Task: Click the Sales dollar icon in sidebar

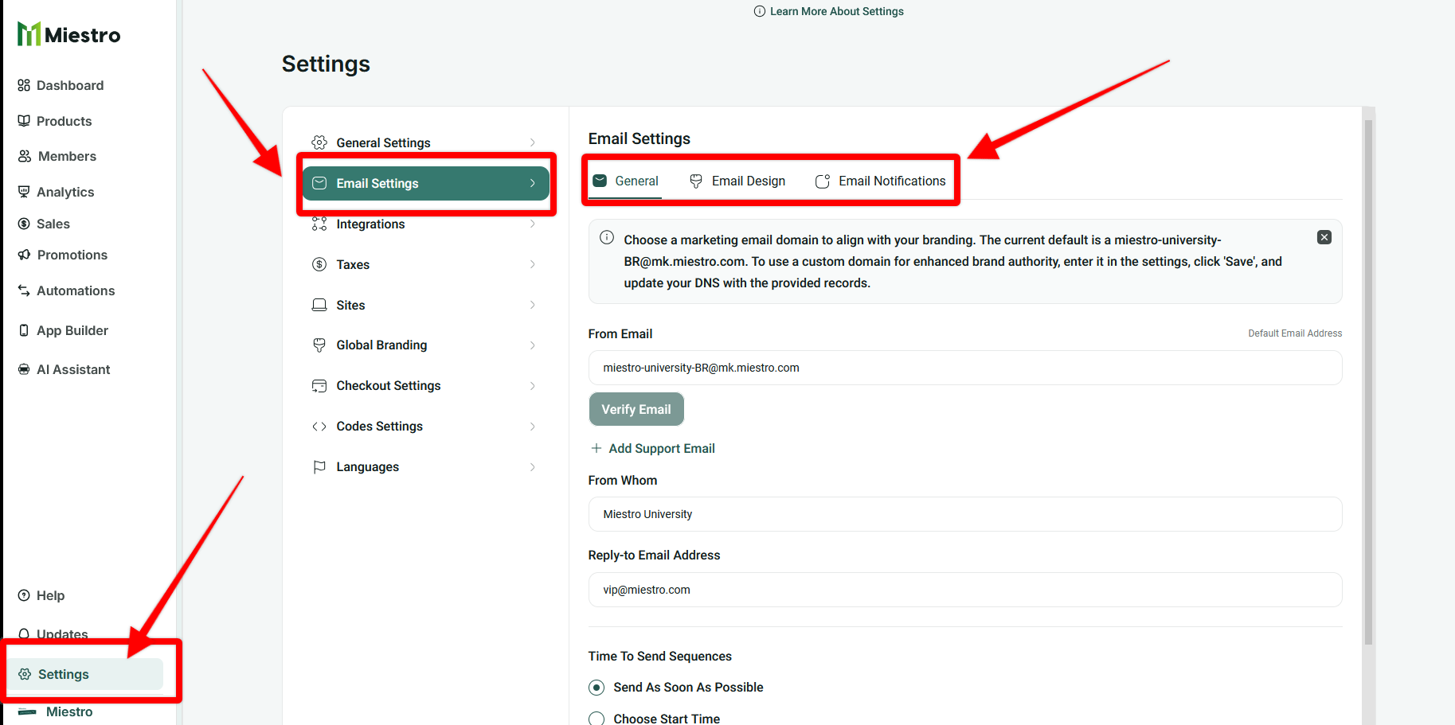Action: (x=24, y=224)
